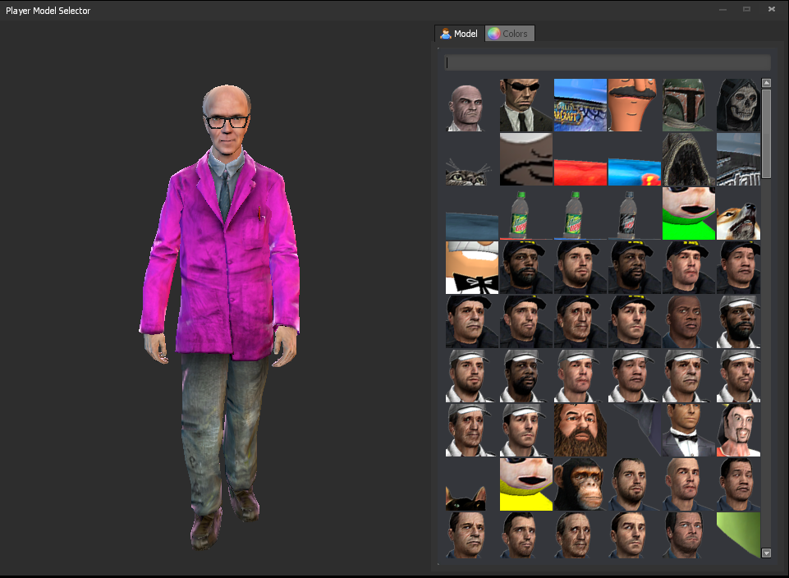Pick the sunglasses agent in black suit

525,105
